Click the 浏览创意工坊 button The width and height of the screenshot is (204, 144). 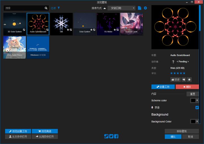click(18, 131)
